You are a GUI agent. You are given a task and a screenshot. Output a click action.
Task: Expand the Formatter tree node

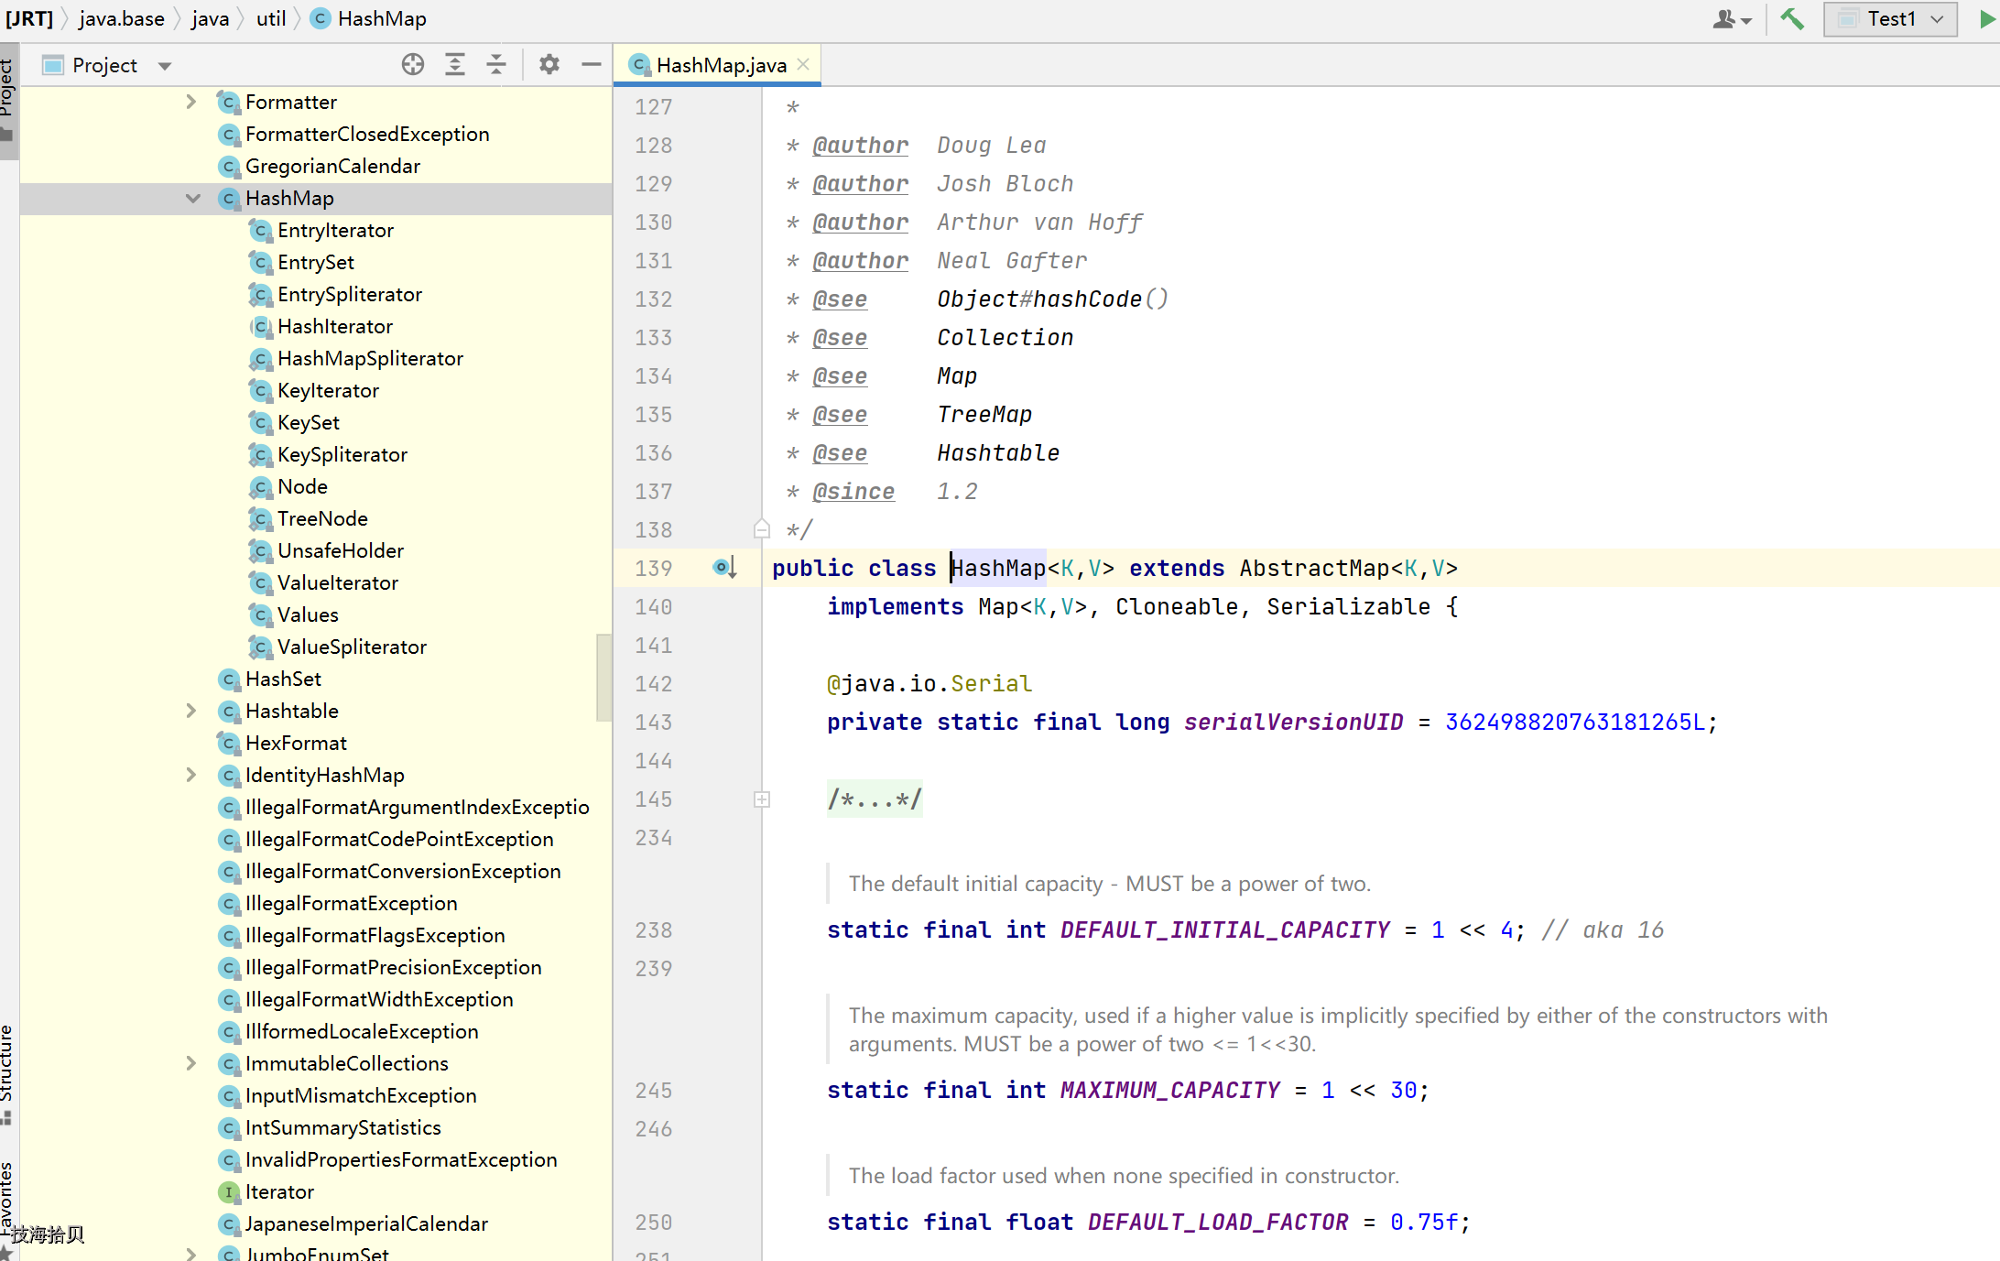pyautogui.click(x=190, y=102)
